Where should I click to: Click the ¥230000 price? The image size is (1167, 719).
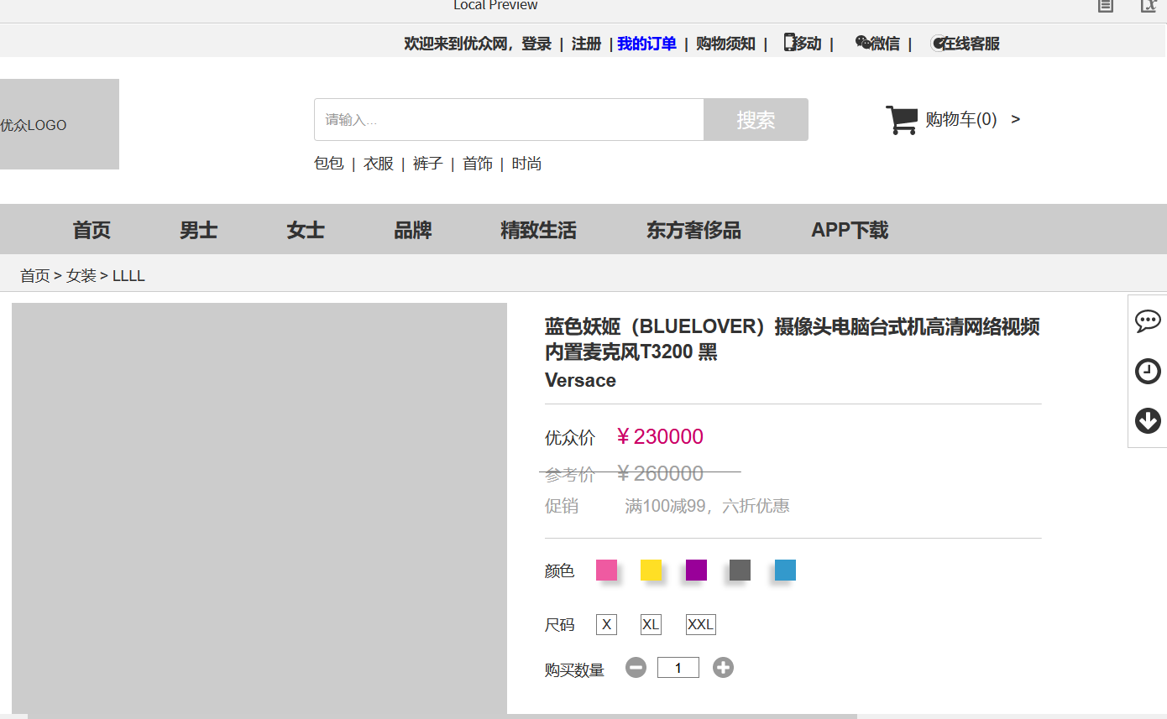pos(659,437)
